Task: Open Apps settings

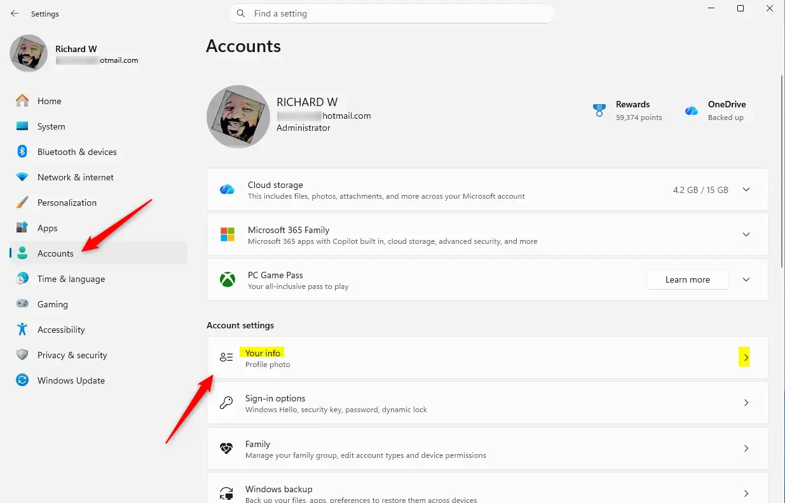Action: coord(99,228)
